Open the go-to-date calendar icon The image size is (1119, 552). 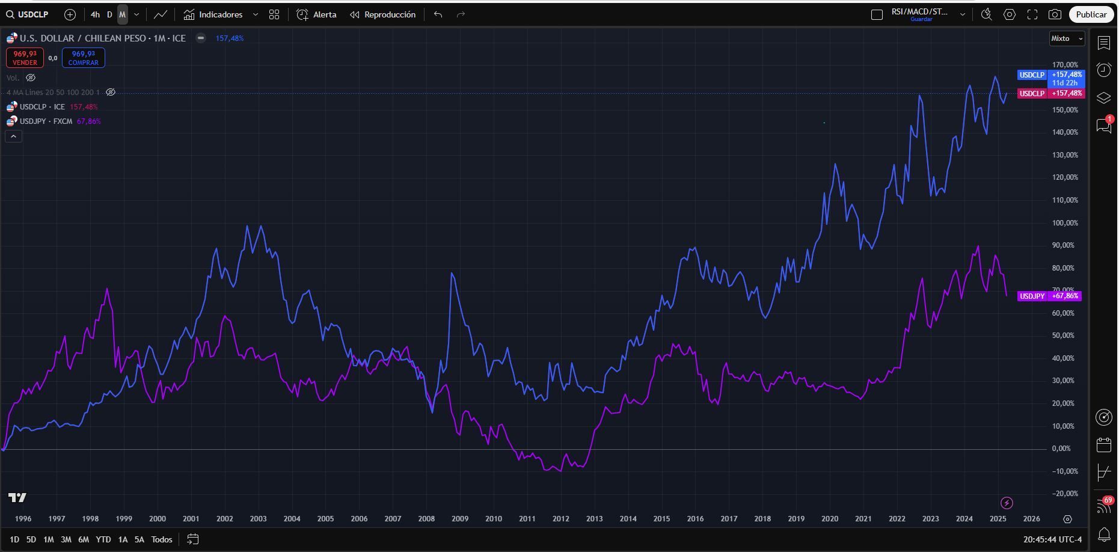192,539
